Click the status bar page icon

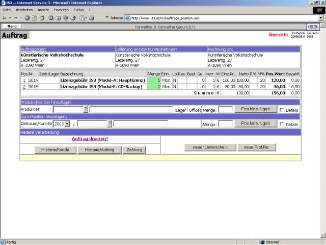[3, 242]
